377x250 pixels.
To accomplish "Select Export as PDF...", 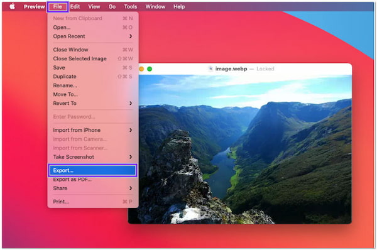I will (93, 180).
